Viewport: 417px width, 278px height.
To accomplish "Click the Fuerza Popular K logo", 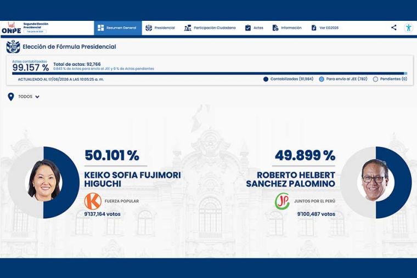I will tap(93, 201).
